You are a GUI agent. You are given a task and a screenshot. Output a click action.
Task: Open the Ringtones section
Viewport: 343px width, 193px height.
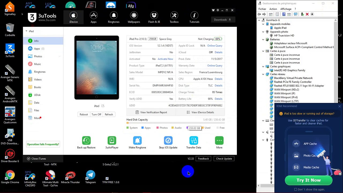(114, 18)
